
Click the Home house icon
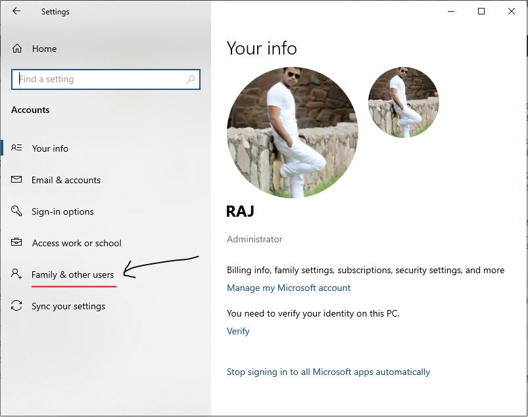tap(16, 48)
